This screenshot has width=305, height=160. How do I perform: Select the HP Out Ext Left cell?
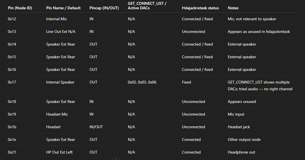coord(59,152)
